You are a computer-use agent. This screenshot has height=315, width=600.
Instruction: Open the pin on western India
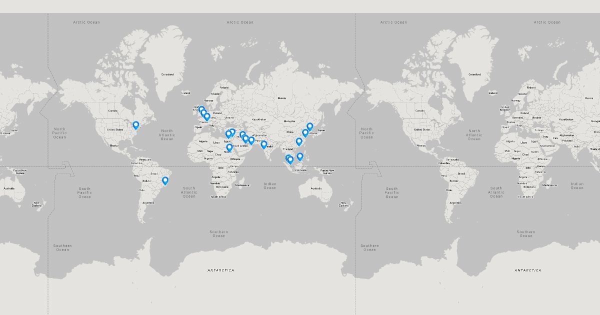point(264,144)
